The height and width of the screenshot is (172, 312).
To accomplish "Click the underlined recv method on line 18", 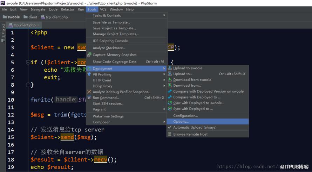I will pos(101,159).
